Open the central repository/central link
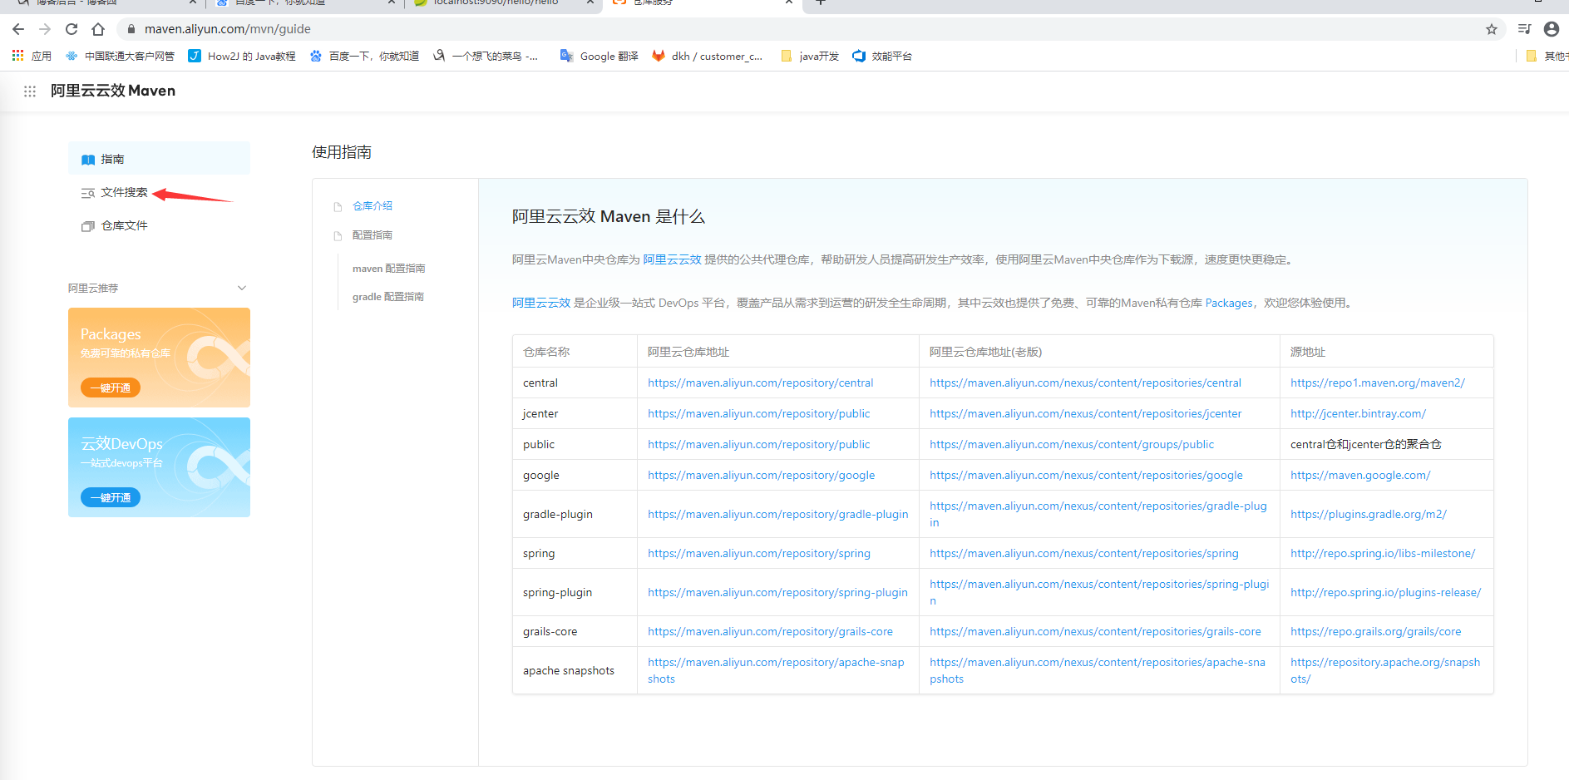Screen dimensions: 1569x780 [761, 383]
